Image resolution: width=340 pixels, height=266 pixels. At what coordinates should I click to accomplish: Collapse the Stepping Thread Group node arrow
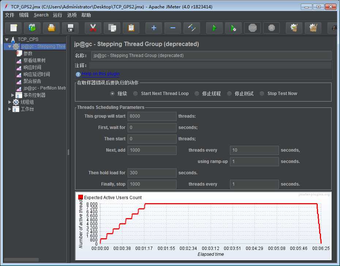coord(10,47)
